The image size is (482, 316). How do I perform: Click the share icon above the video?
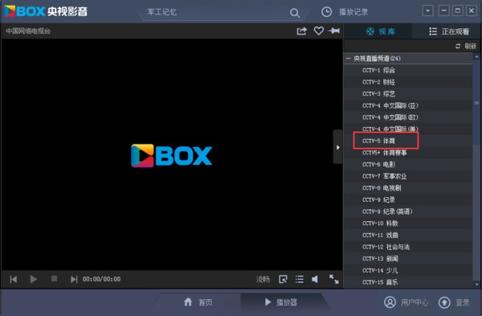pyautogui.click(x=301, y=31)
